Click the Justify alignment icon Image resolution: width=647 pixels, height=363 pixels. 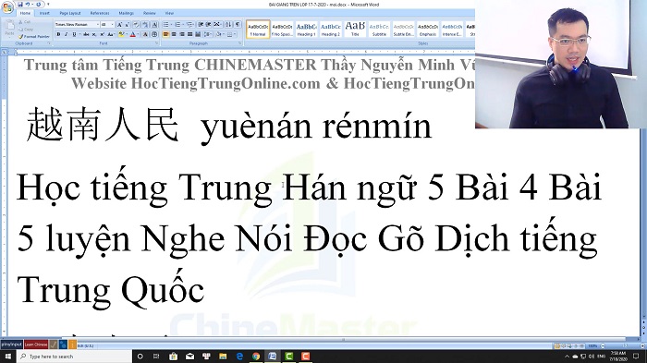[189, 35]
